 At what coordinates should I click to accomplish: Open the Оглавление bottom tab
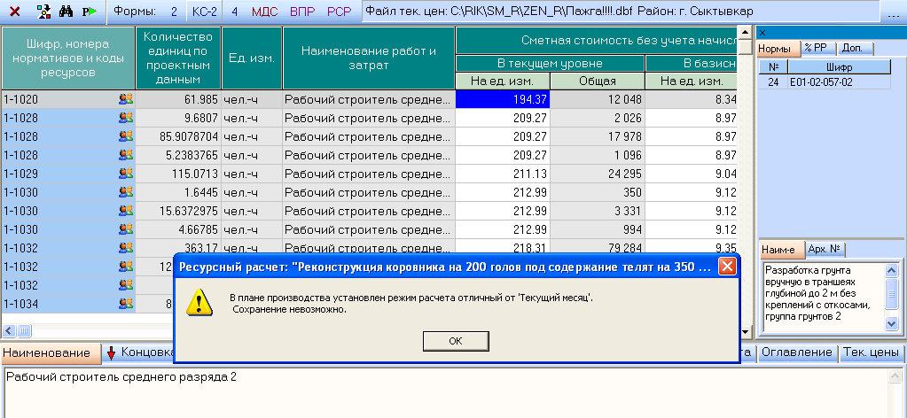click(x=798, y=352)
